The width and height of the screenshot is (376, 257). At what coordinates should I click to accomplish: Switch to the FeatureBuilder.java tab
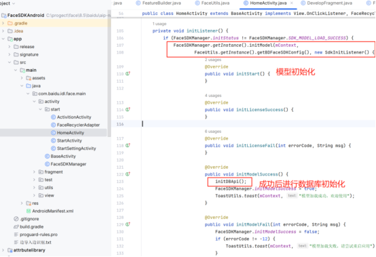coord(159,3)
